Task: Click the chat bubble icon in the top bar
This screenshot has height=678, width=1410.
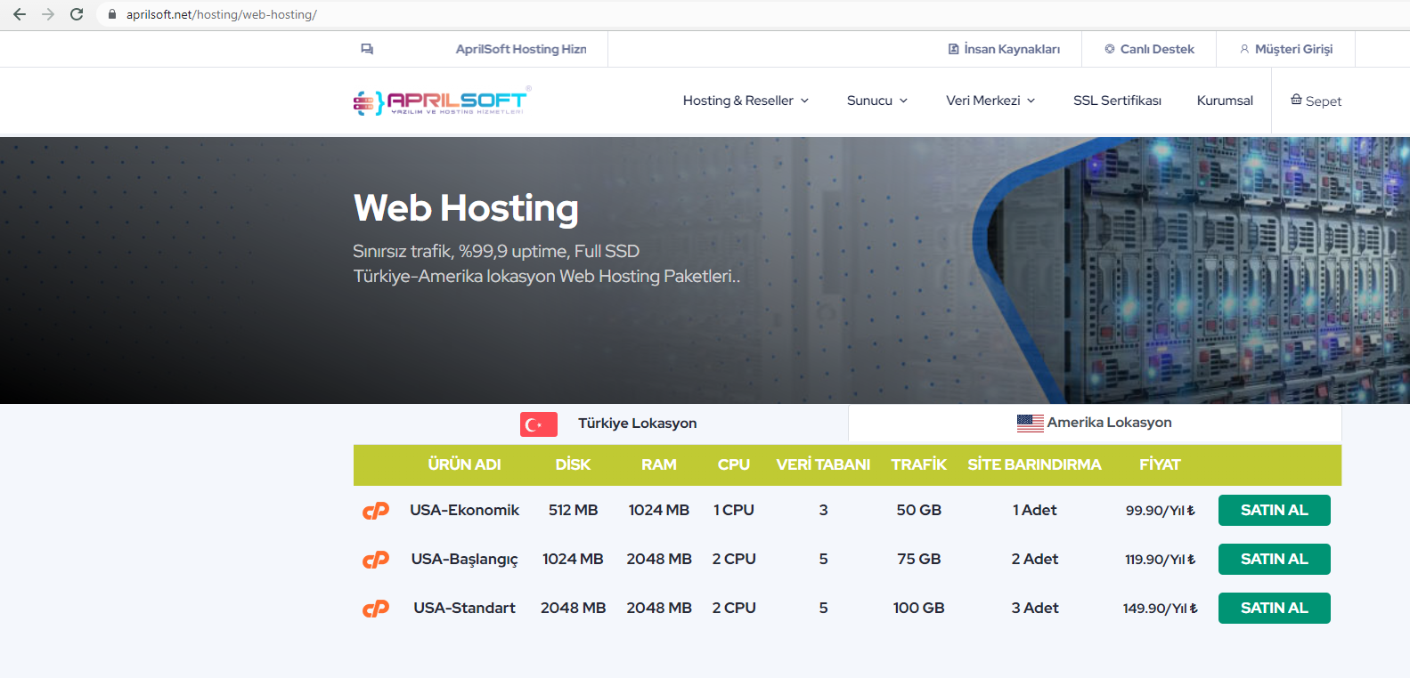Action: click(x=367, y=49)
